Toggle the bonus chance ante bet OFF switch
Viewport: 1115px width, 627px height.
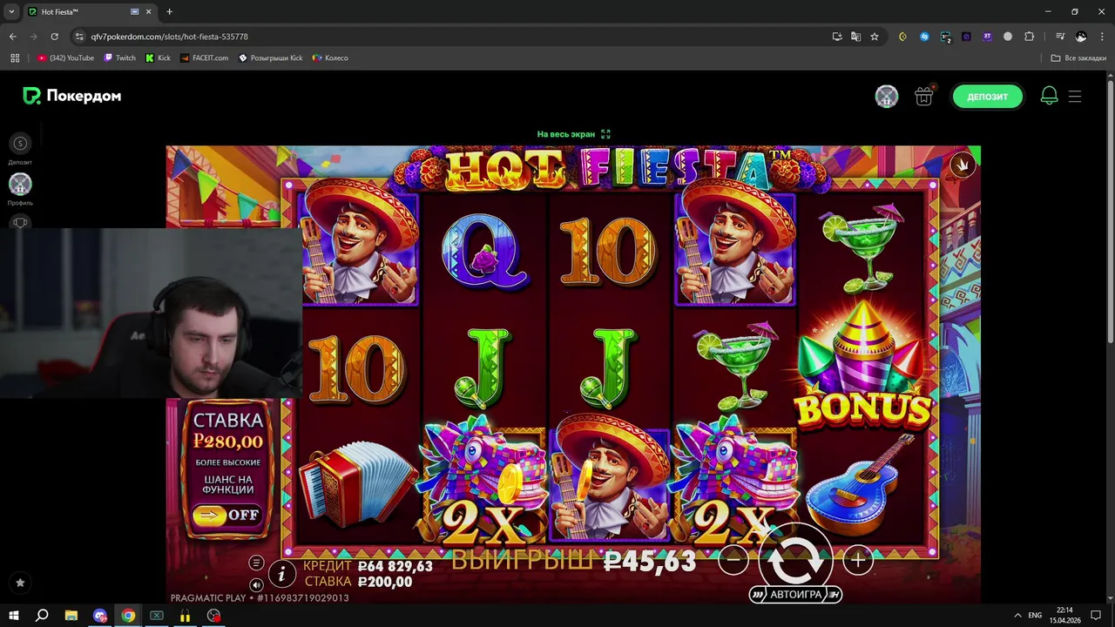tap(226, 515)
